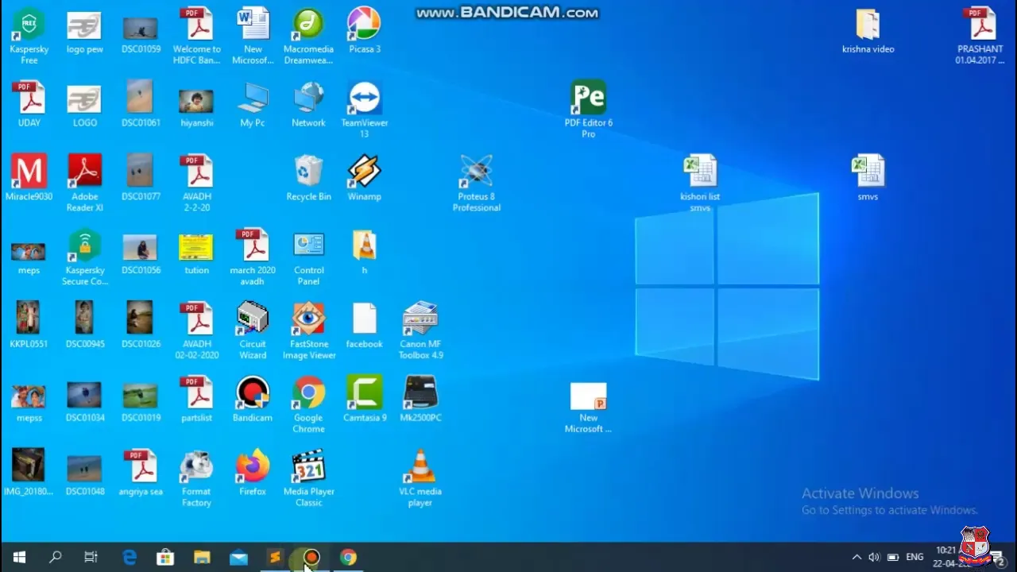The image size is (1017, 572).
Task: Launch Proteus 8 Professional
Action: 476,184
